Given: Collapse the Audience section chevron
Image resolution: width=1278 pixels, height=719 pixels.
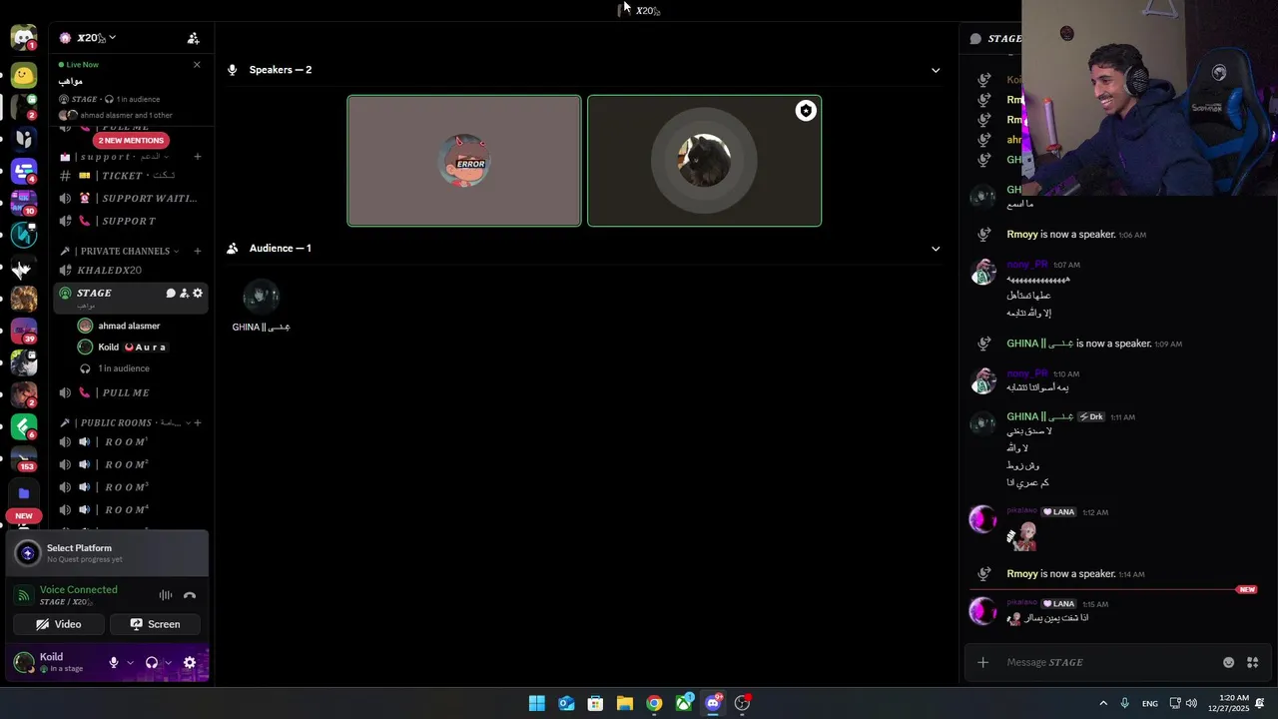Looking at the screenshot, I should [936, 249].
